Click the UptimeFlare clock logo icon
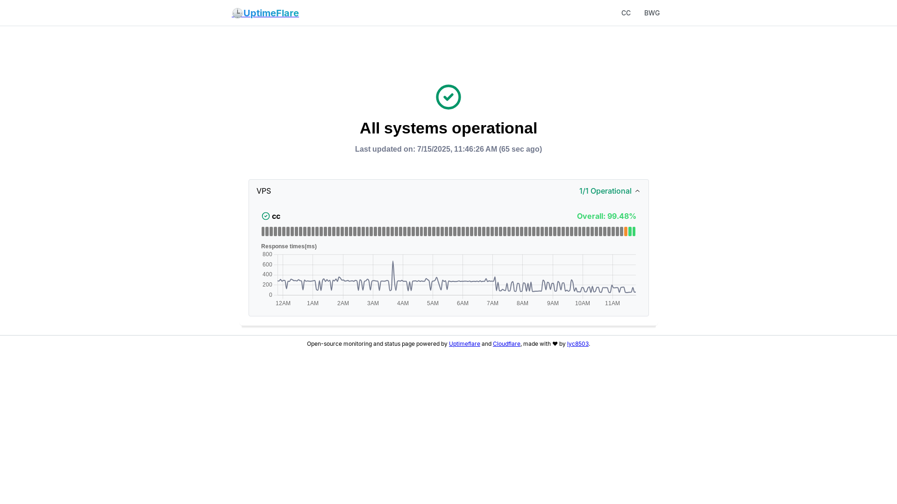The width and height of the screenshot is (897, 504). [237, 13]
